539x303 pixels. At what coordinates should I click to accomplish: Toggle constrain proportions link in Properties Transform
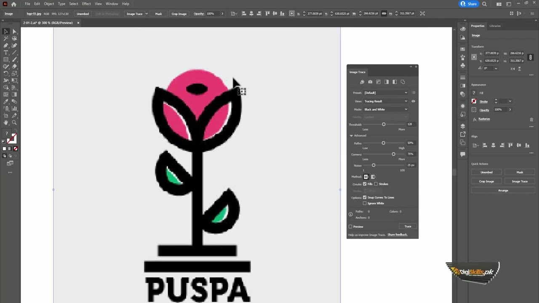531,57
